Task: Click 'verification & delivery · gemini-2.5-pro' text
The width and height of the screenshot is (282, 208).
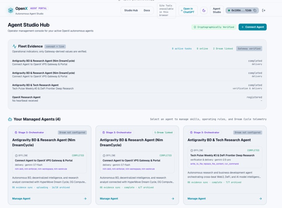Action: click(x=211, y=160)
